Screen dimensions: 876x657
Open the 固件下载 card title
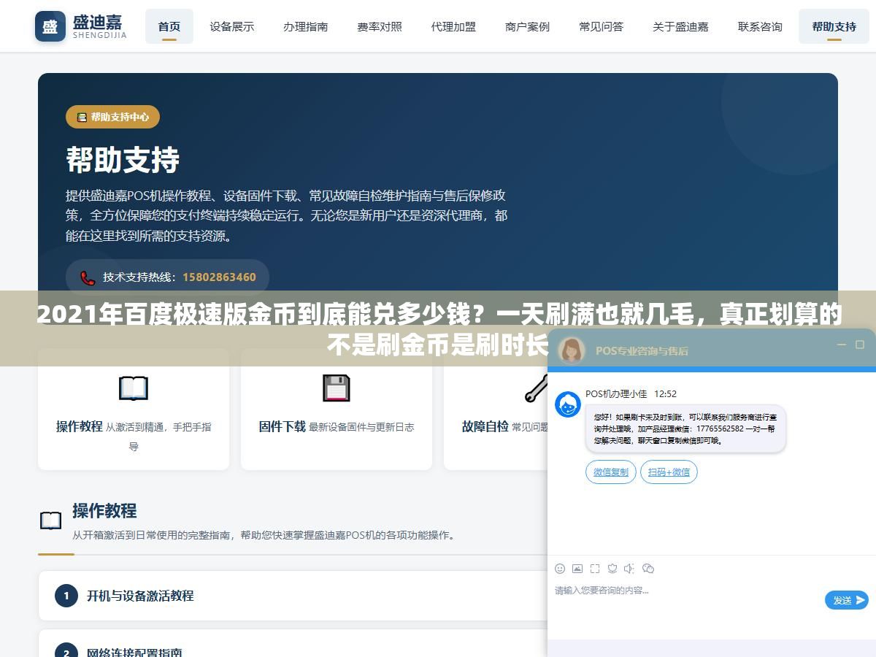(282, 426)
